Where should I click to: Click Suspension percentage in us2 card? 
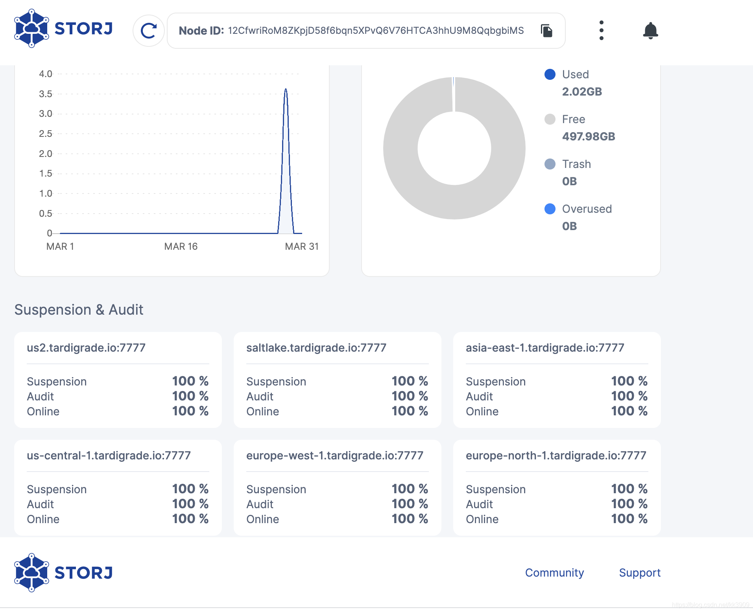(x=190, y=381)
